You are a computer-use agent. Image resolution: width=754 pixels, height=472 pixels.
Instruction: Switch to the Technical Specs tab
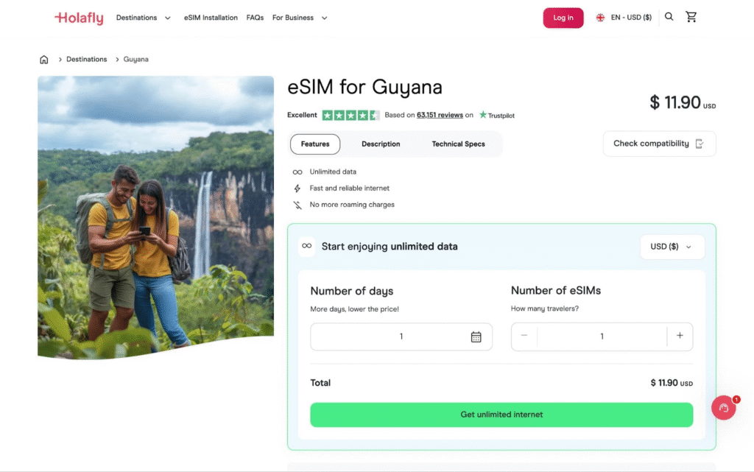(x=458, y=144)
